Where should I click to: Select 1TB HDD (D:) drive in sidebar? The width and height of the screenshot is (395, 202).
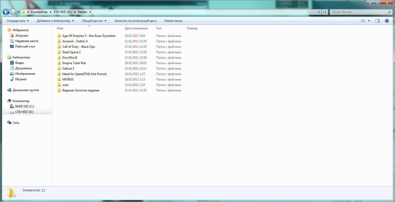[x=24, y=112]
